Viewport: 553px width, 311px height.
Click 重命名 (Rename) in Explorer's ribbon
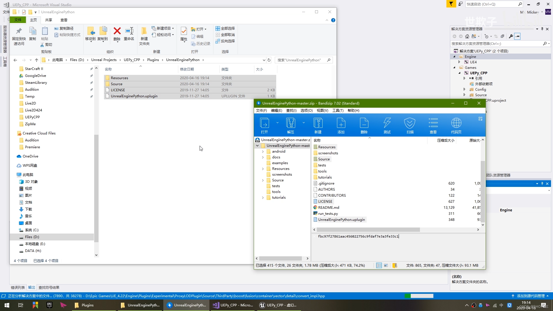pos(129,34)
